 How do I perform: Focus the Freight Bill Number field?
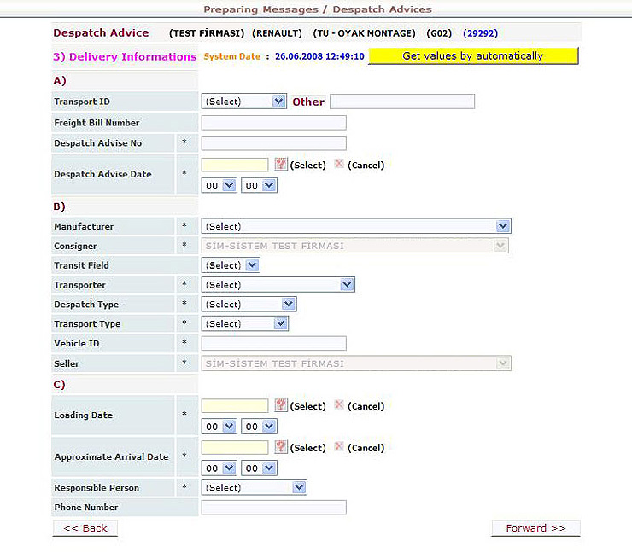tap(273, 123)
